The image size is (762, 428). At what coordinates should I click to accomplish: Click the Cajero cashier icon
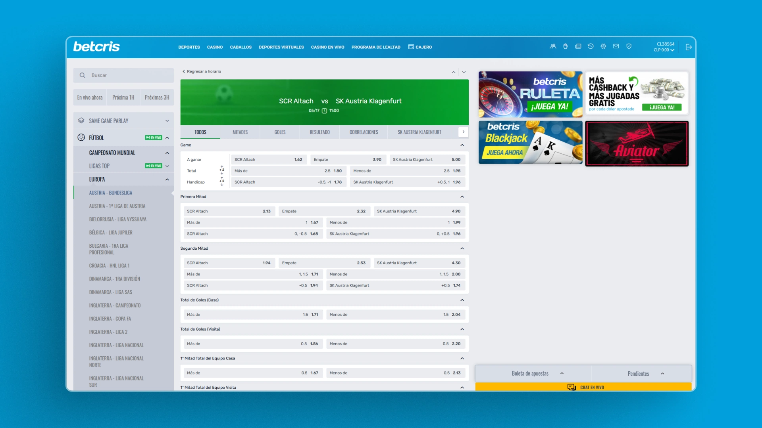coord(411,47)
